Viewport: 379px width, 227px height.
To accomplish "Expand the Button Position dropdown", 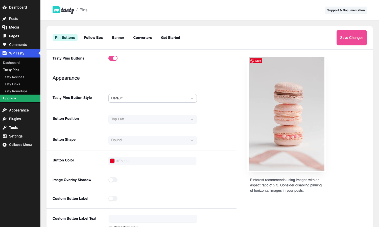I will click(x=153, y=119).
